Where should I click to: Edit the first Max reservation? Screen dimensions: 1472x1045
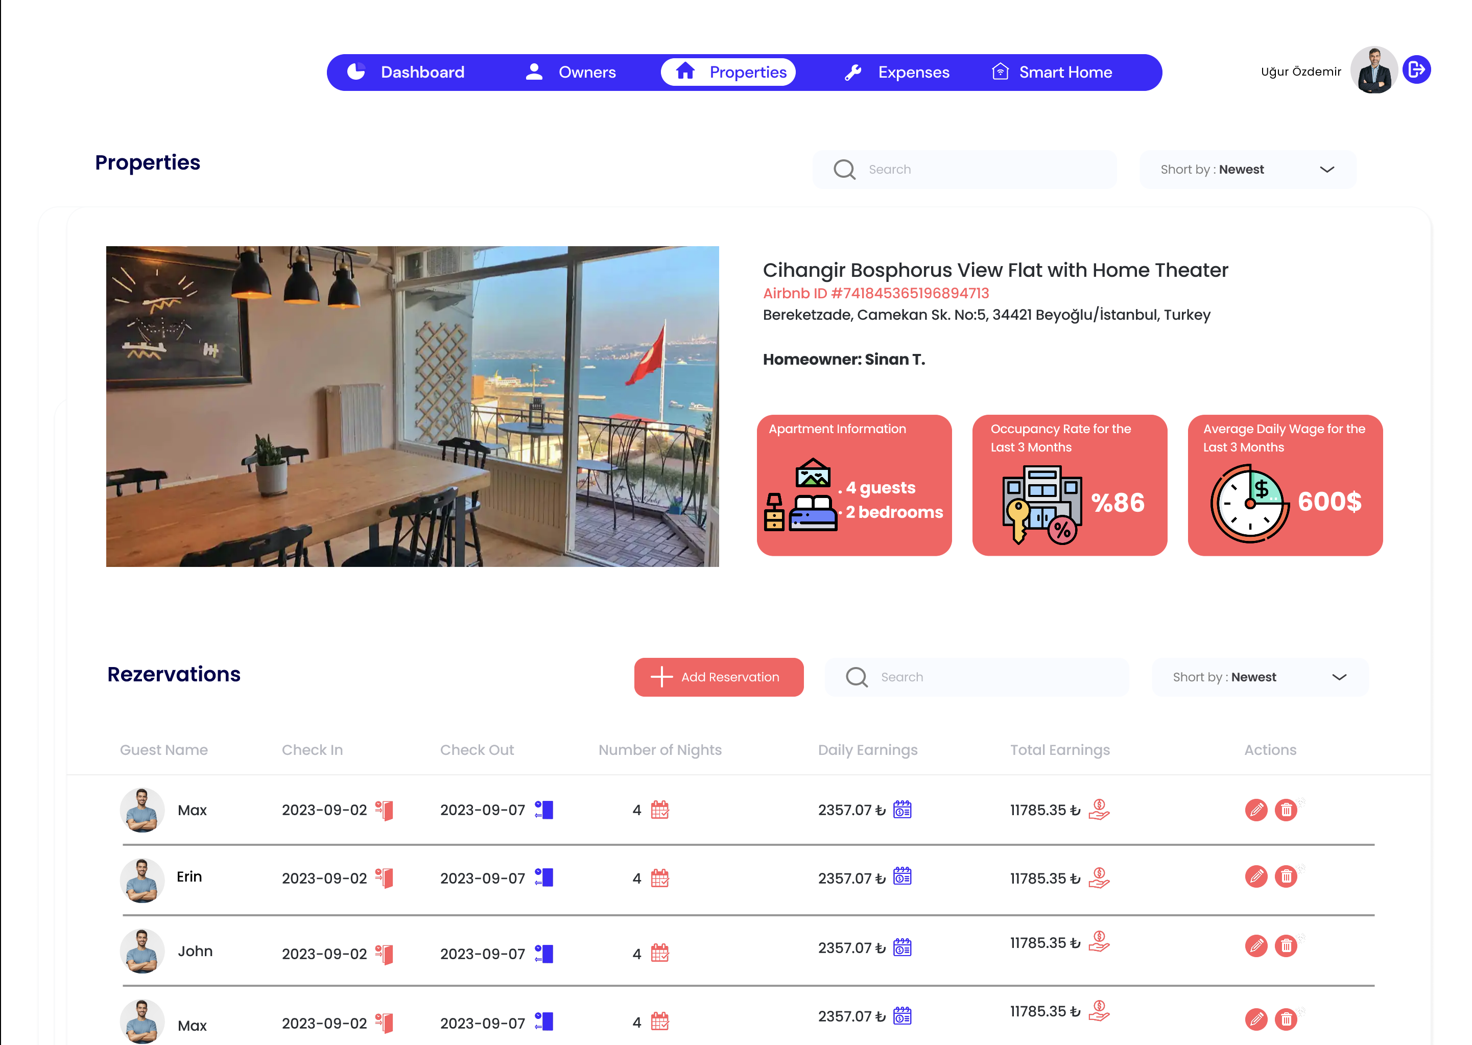tap(1256, 810)
